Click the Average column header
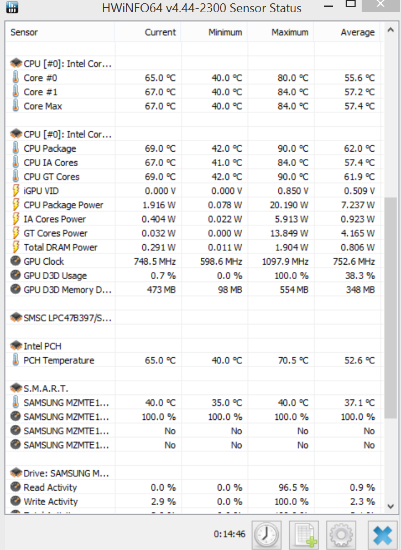The width and height of the screenshot is (401, 550). [x=357, y=32]
